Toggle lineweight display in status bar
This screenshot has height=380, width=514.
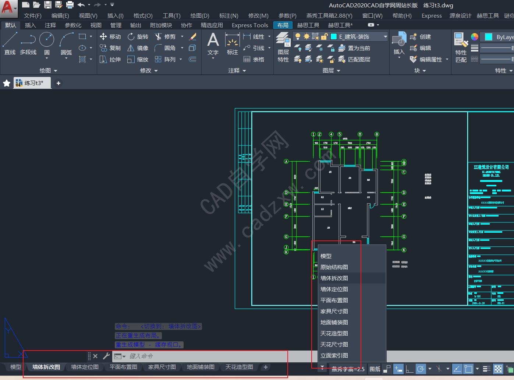click(x=486, y=369)
